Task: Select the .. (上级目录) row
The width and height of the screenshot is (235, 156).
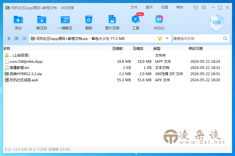Action: tap(117, 55)
